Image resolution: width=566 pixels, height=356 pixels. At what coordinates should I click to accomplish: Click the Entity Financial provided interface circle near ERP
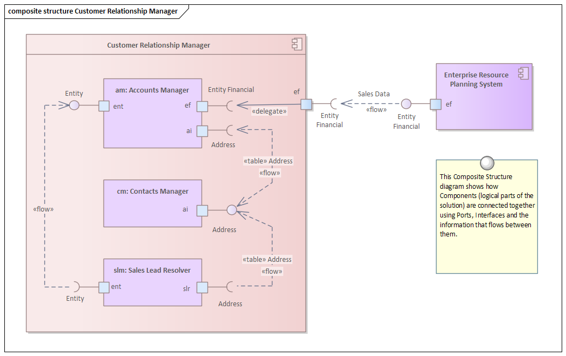tap(406, 104)
